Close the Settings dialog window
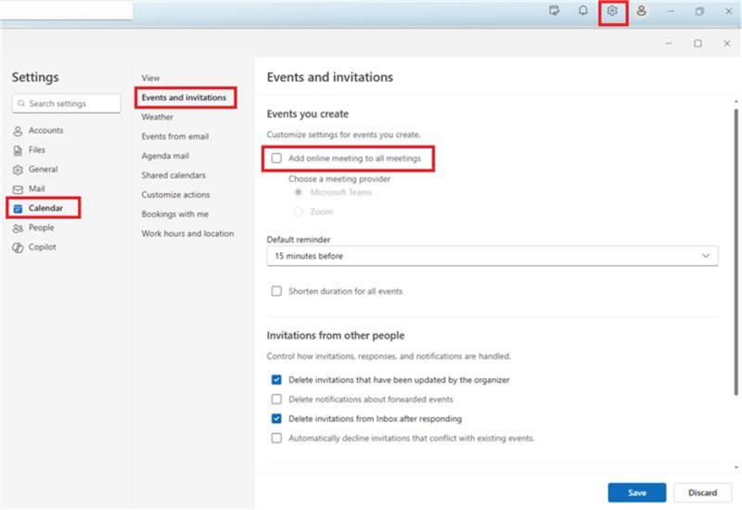Viewport: 742px width, 510px height. pos(727,43)
